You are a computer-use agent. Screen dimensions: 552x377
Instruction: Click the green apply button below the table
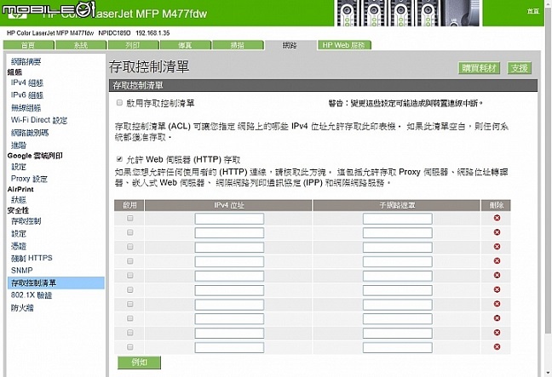(140, 363)
